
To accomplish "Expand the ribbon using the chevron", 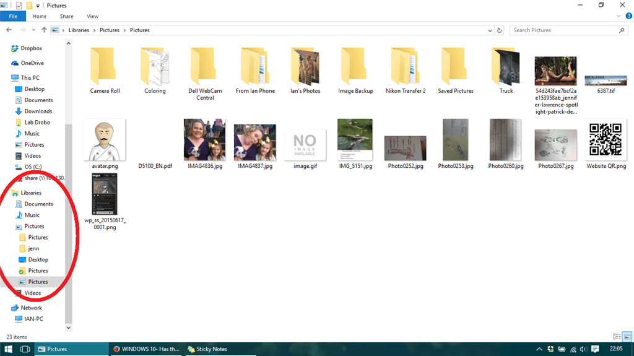I will (x=619, y=17).
